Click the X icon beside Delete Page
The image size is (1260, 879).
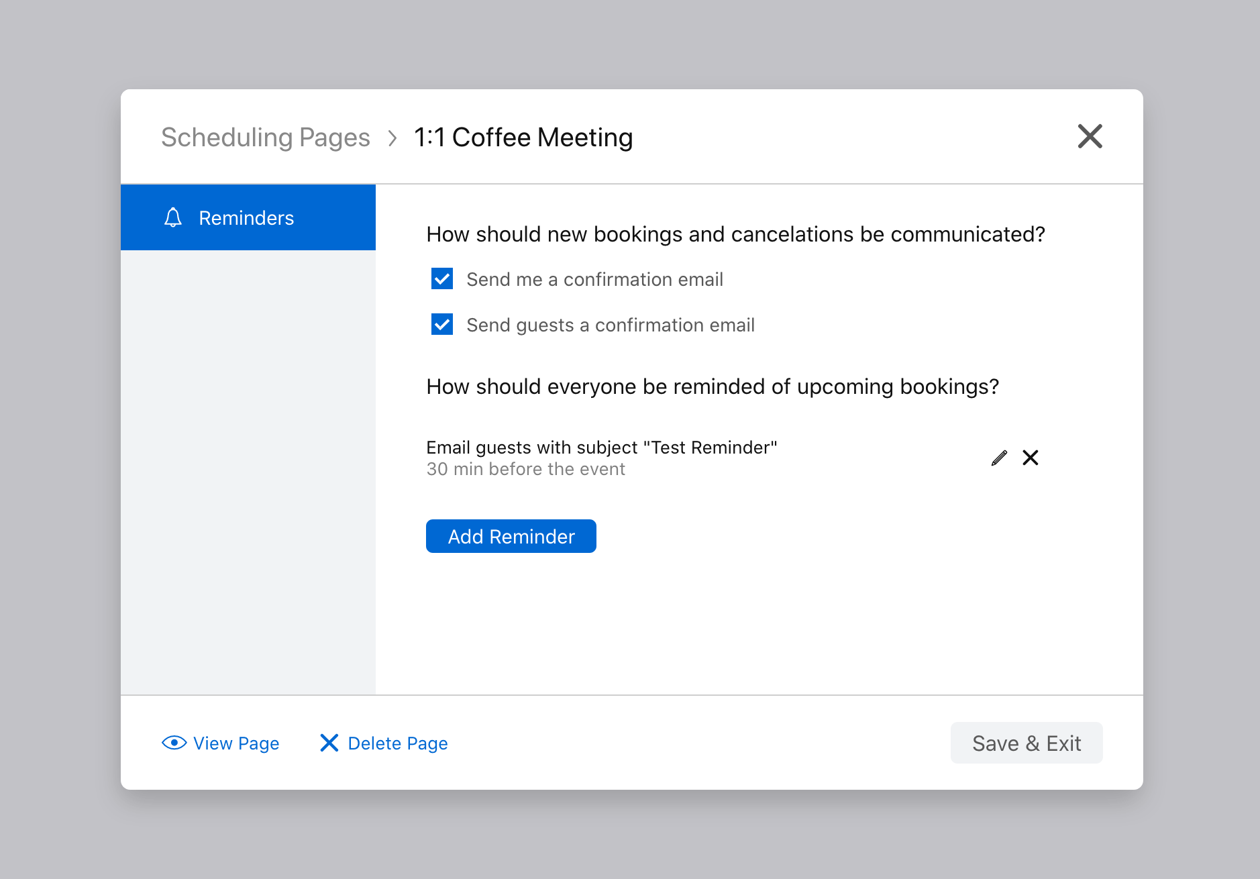328,743
